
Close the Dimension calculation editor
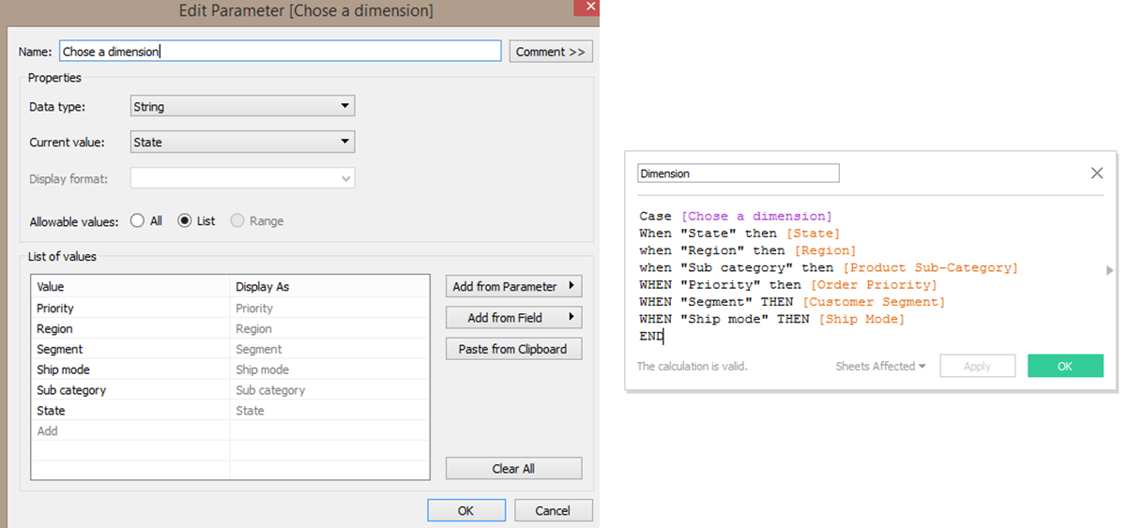point(1096,173)
